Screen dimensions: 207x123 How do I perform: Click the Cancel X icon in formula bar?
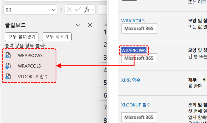point(69,10)
